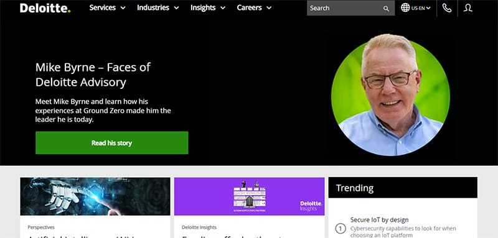The height and width of the screenshot is (238, 498).
Task: Click the Mike Byrne – Faces of Deloitte Advisory heading
Action: pyautogui.click(x=93, y=75)
